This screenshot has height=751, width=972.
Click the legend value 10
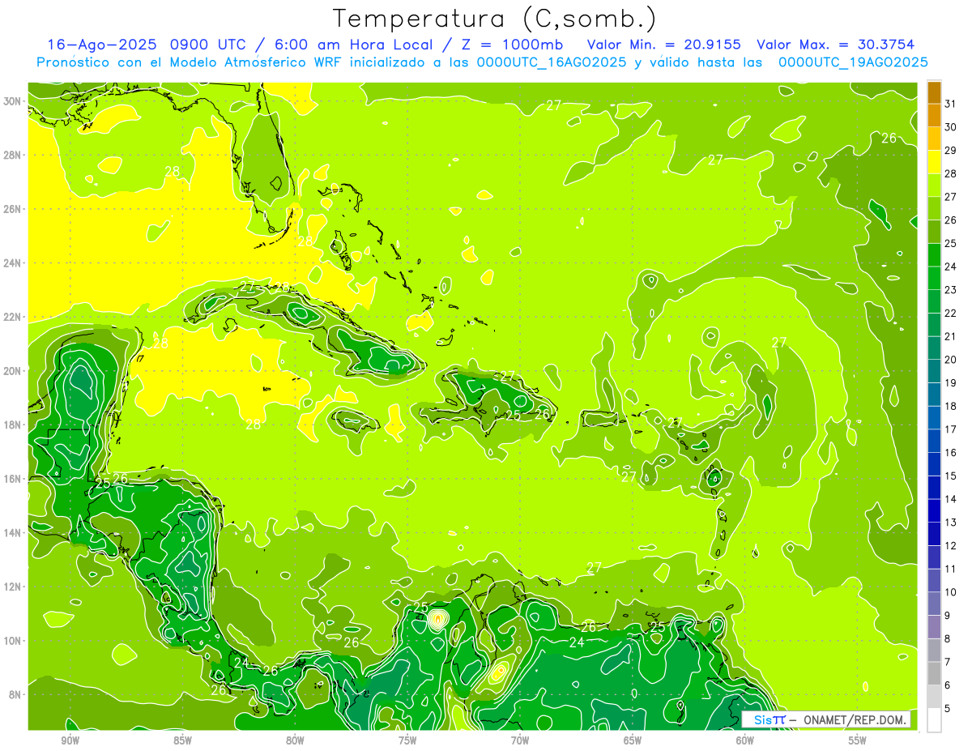coord(951,592)
